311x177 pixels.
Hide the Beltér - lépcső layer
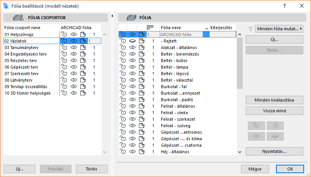click(132, 74)
